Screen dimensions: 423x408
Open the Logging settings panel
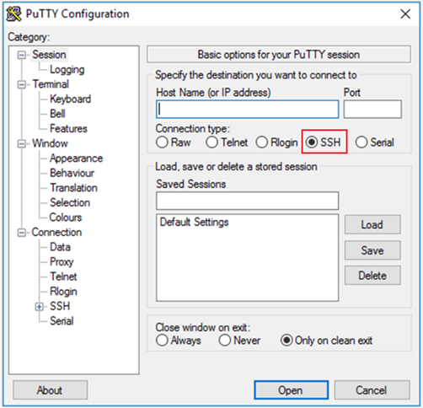point(67,70)
